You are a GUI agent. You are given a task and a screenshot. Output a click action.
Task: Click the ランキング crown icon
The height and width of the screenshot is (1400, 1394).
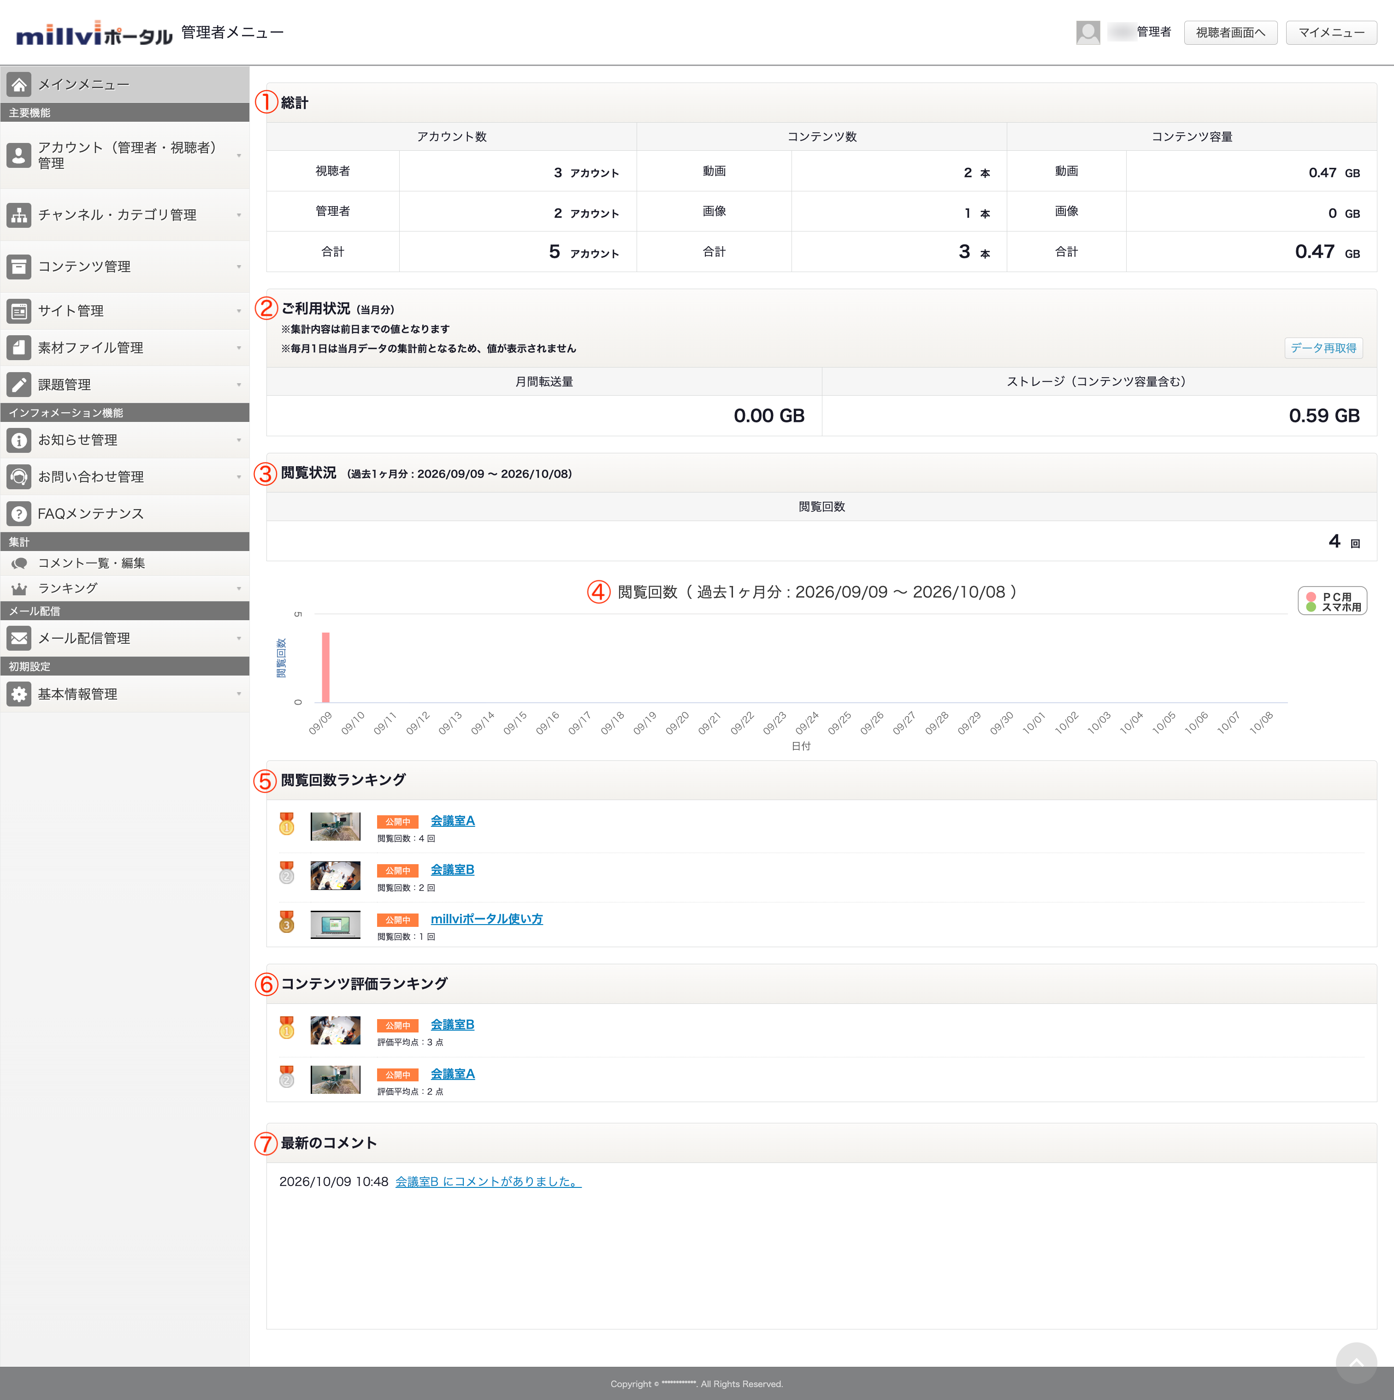coord(19,588)
